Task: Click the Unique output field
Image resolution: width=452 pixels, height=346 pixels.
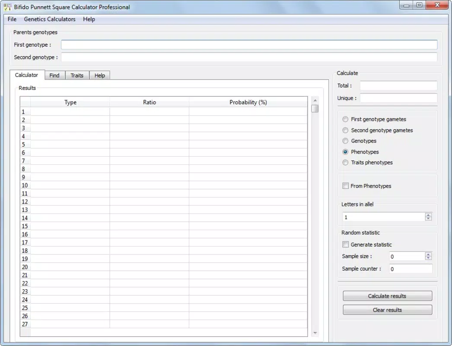Action: click(398, 98)
